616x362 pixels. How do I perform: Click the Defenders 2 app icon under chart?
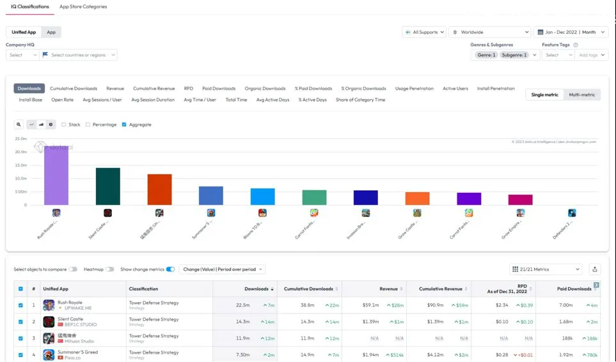[572, 213]
